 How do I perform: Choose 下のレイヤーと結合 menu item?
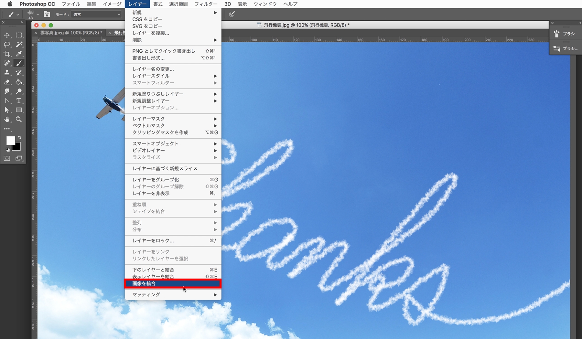pyautogui.click(x=173, y=270)
